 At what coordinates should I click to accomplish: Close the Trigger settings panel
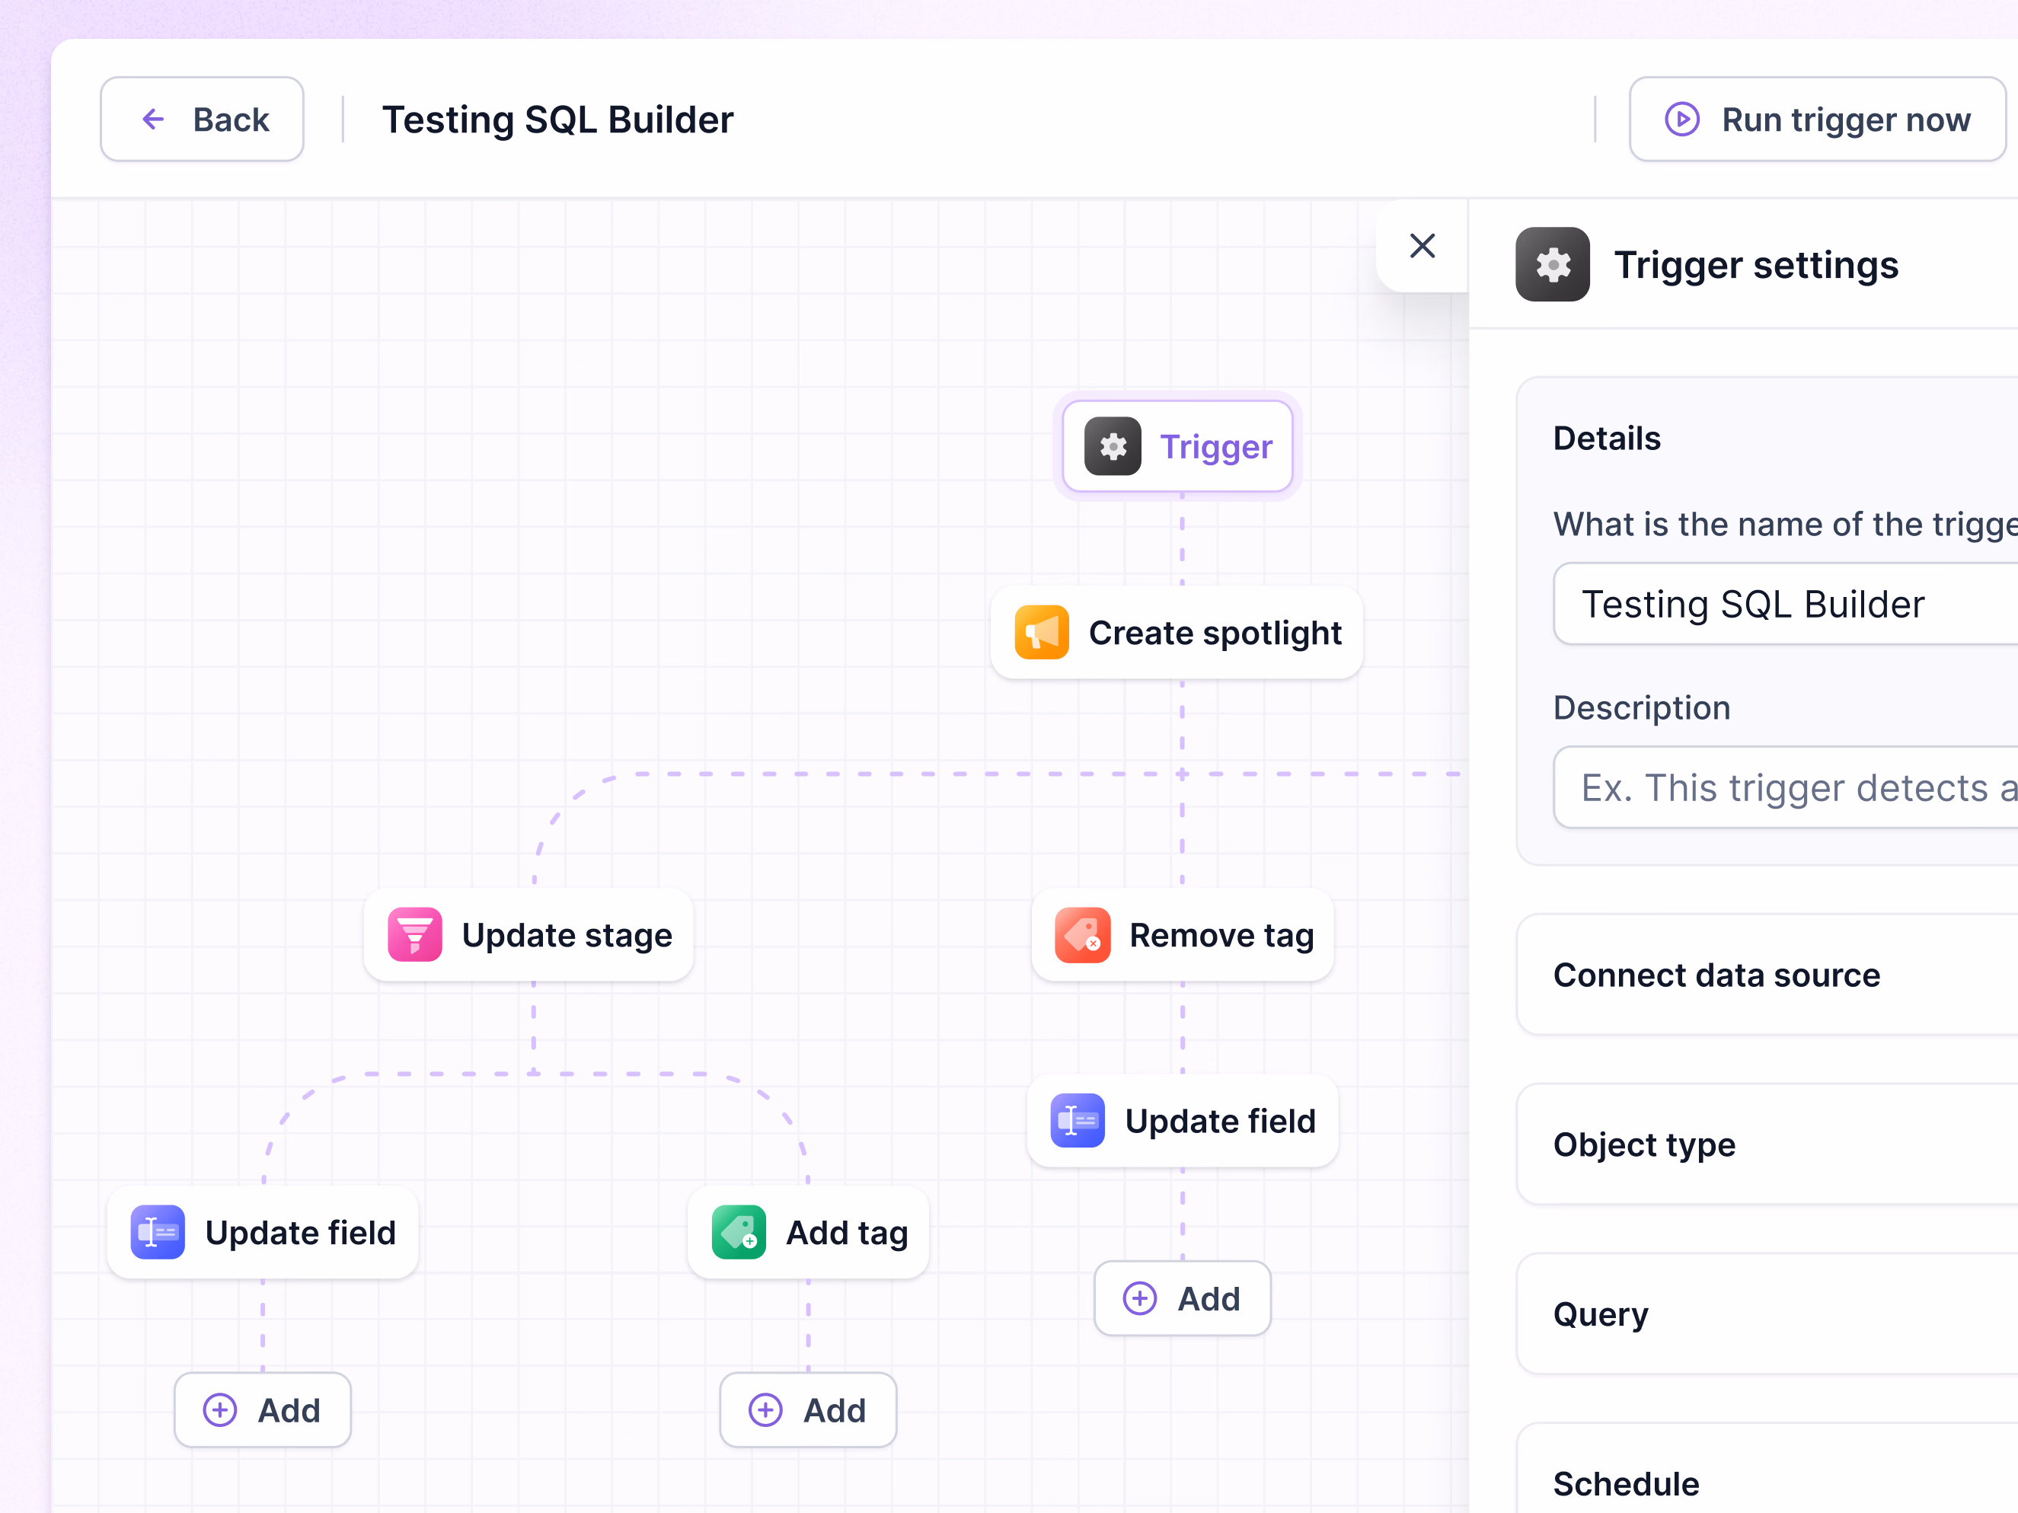(1422, 245)
